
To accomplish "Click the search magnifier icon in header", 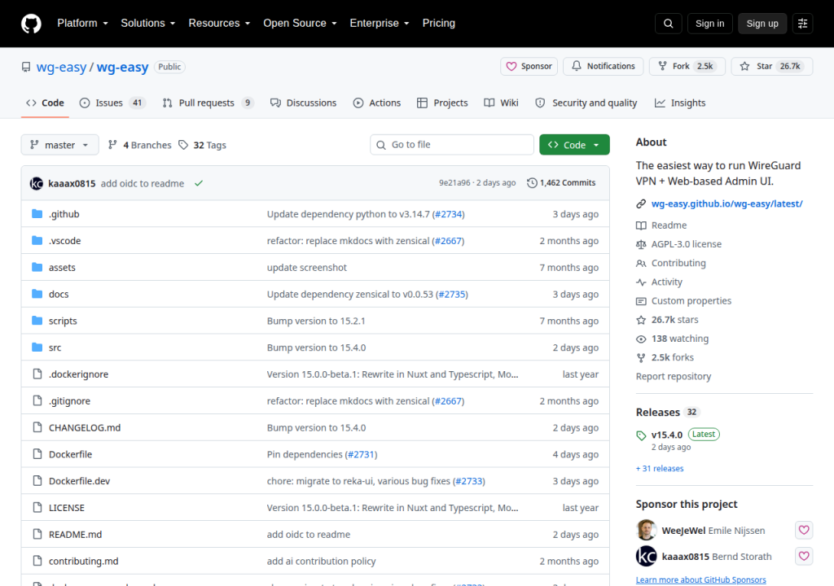I will pyautogui.click(x=668, y=24).
